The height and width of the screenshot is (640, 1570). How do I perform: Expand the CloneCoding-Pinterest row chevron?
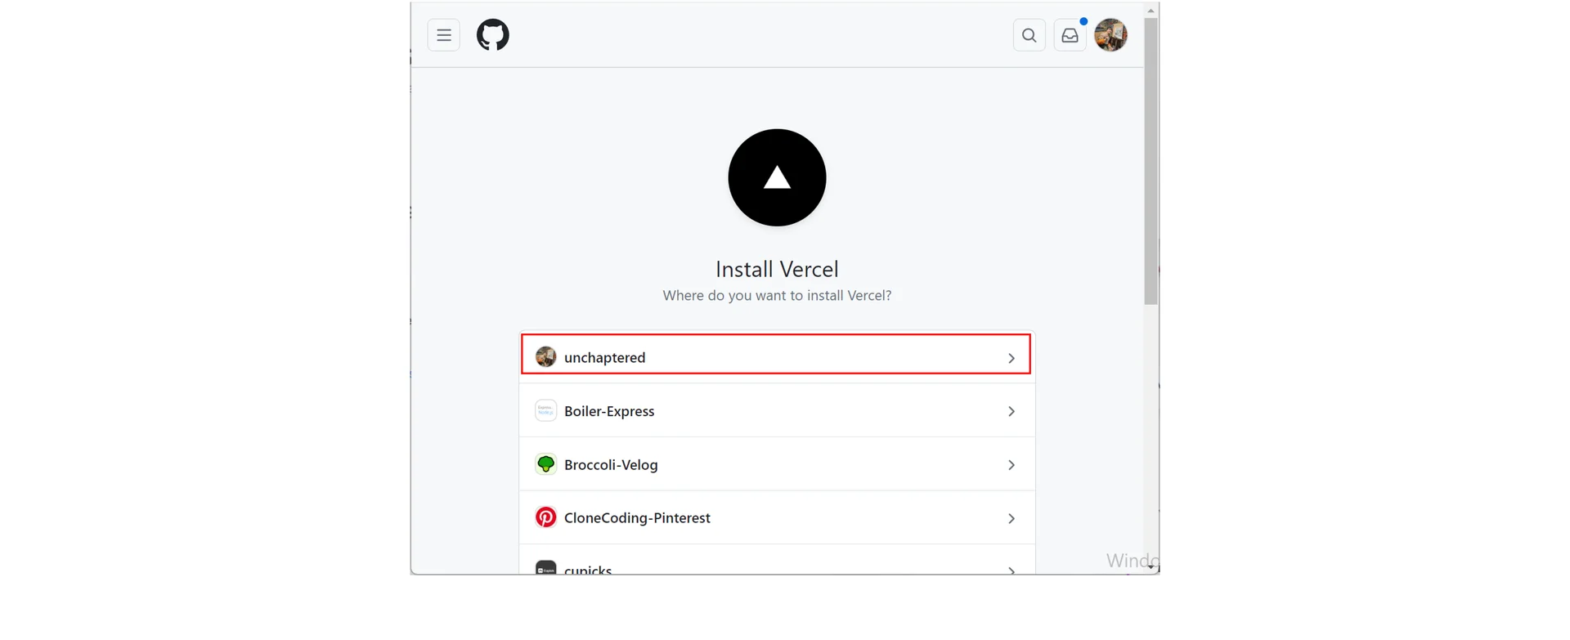tap(1012, 518)
